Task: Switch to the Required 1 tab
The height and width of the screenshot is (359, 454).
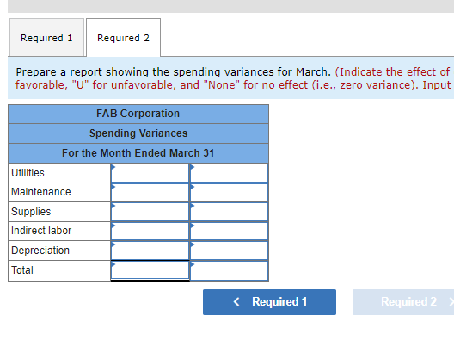Action: [x=46, y=38]
